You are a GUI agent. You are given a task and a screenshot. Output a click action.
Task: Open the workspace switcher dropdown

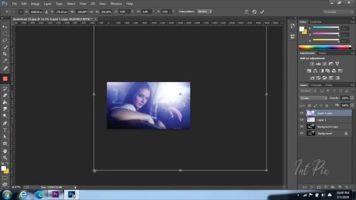click(338, 12)
